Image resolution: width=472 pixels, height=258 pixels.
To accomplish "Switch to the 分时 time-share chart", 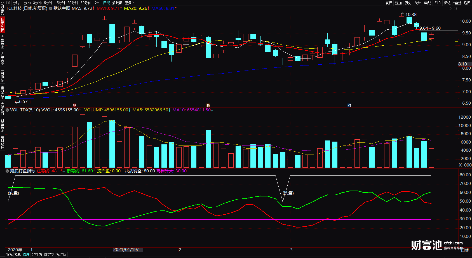I will (x=16, y=3).
